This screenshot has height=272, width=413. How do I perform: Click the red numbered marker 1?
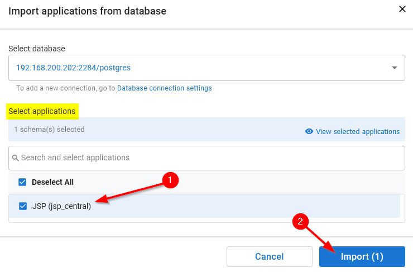click(x=170, y=180)
